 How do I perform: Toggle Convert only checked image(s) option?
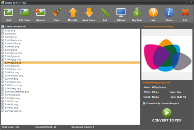(x=144, y=103)
